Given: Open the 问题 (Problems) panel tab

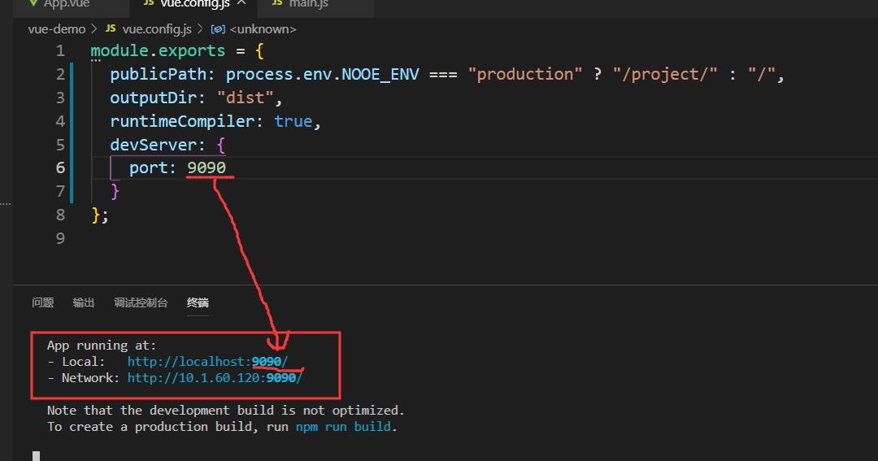Looking at the screenshot, I should 42,302.
